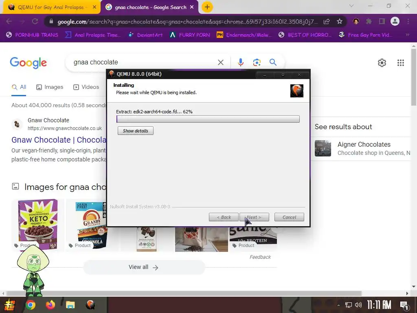Open Chrome from the taskbar
Viewport: 417px width, 313px height.
tap(30, 305)
